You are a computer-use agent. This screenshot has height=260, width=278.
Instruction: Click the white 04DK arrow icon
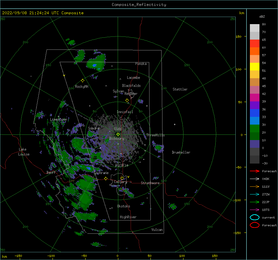tap(255, 179)
